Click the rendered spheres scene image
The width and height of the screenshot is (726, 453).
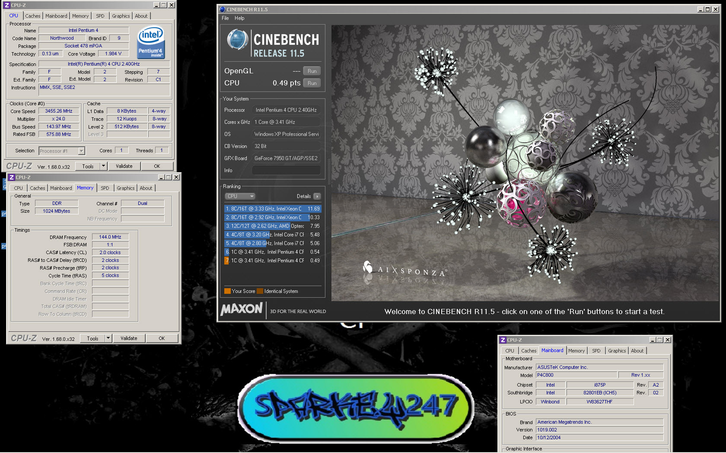pyautogui.click(x=525, y=163)
